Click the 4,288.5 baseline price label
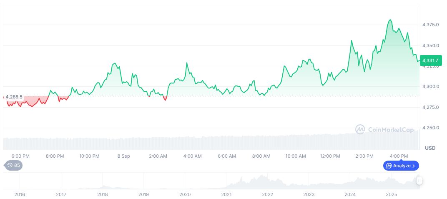This screenshot has width=447, height=199. click(14, 97)
